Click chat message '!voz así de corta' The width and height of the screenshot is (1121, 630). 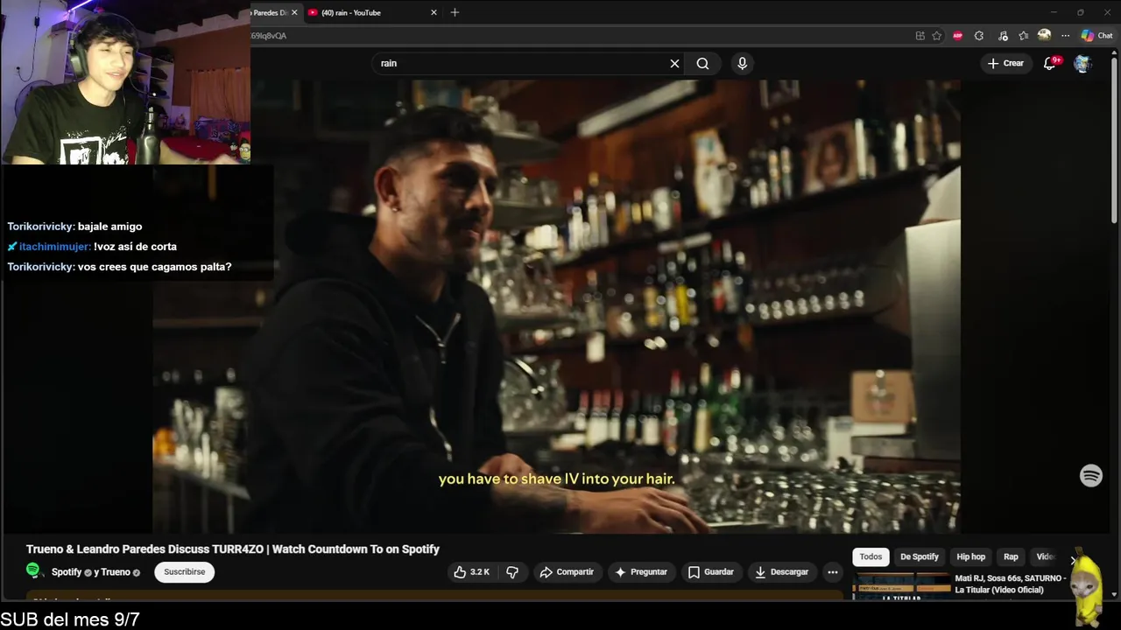tap(135, 247)
